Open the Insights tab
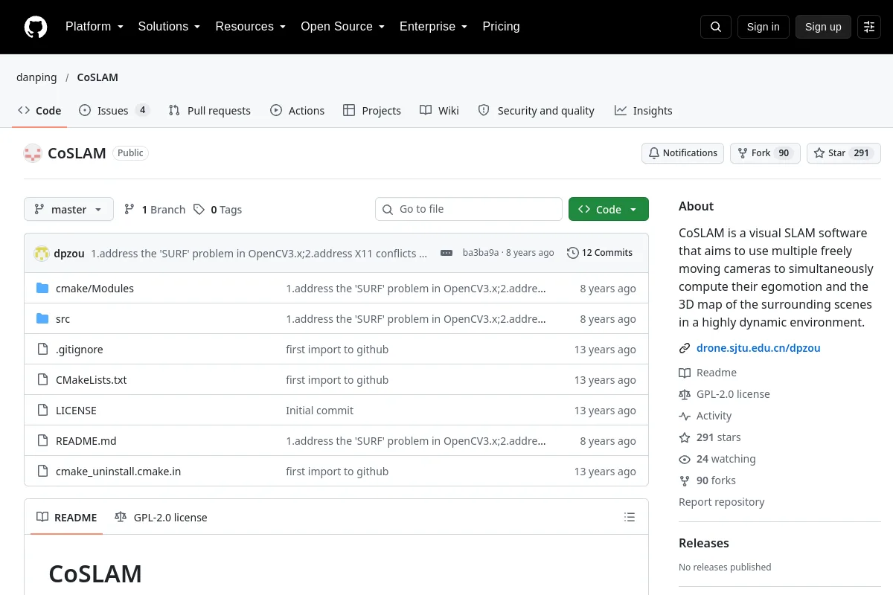 [643, 111]
